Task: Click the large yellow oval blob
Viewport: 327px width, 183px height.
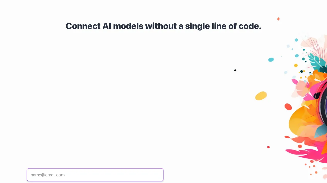Action: pos(261,96)
